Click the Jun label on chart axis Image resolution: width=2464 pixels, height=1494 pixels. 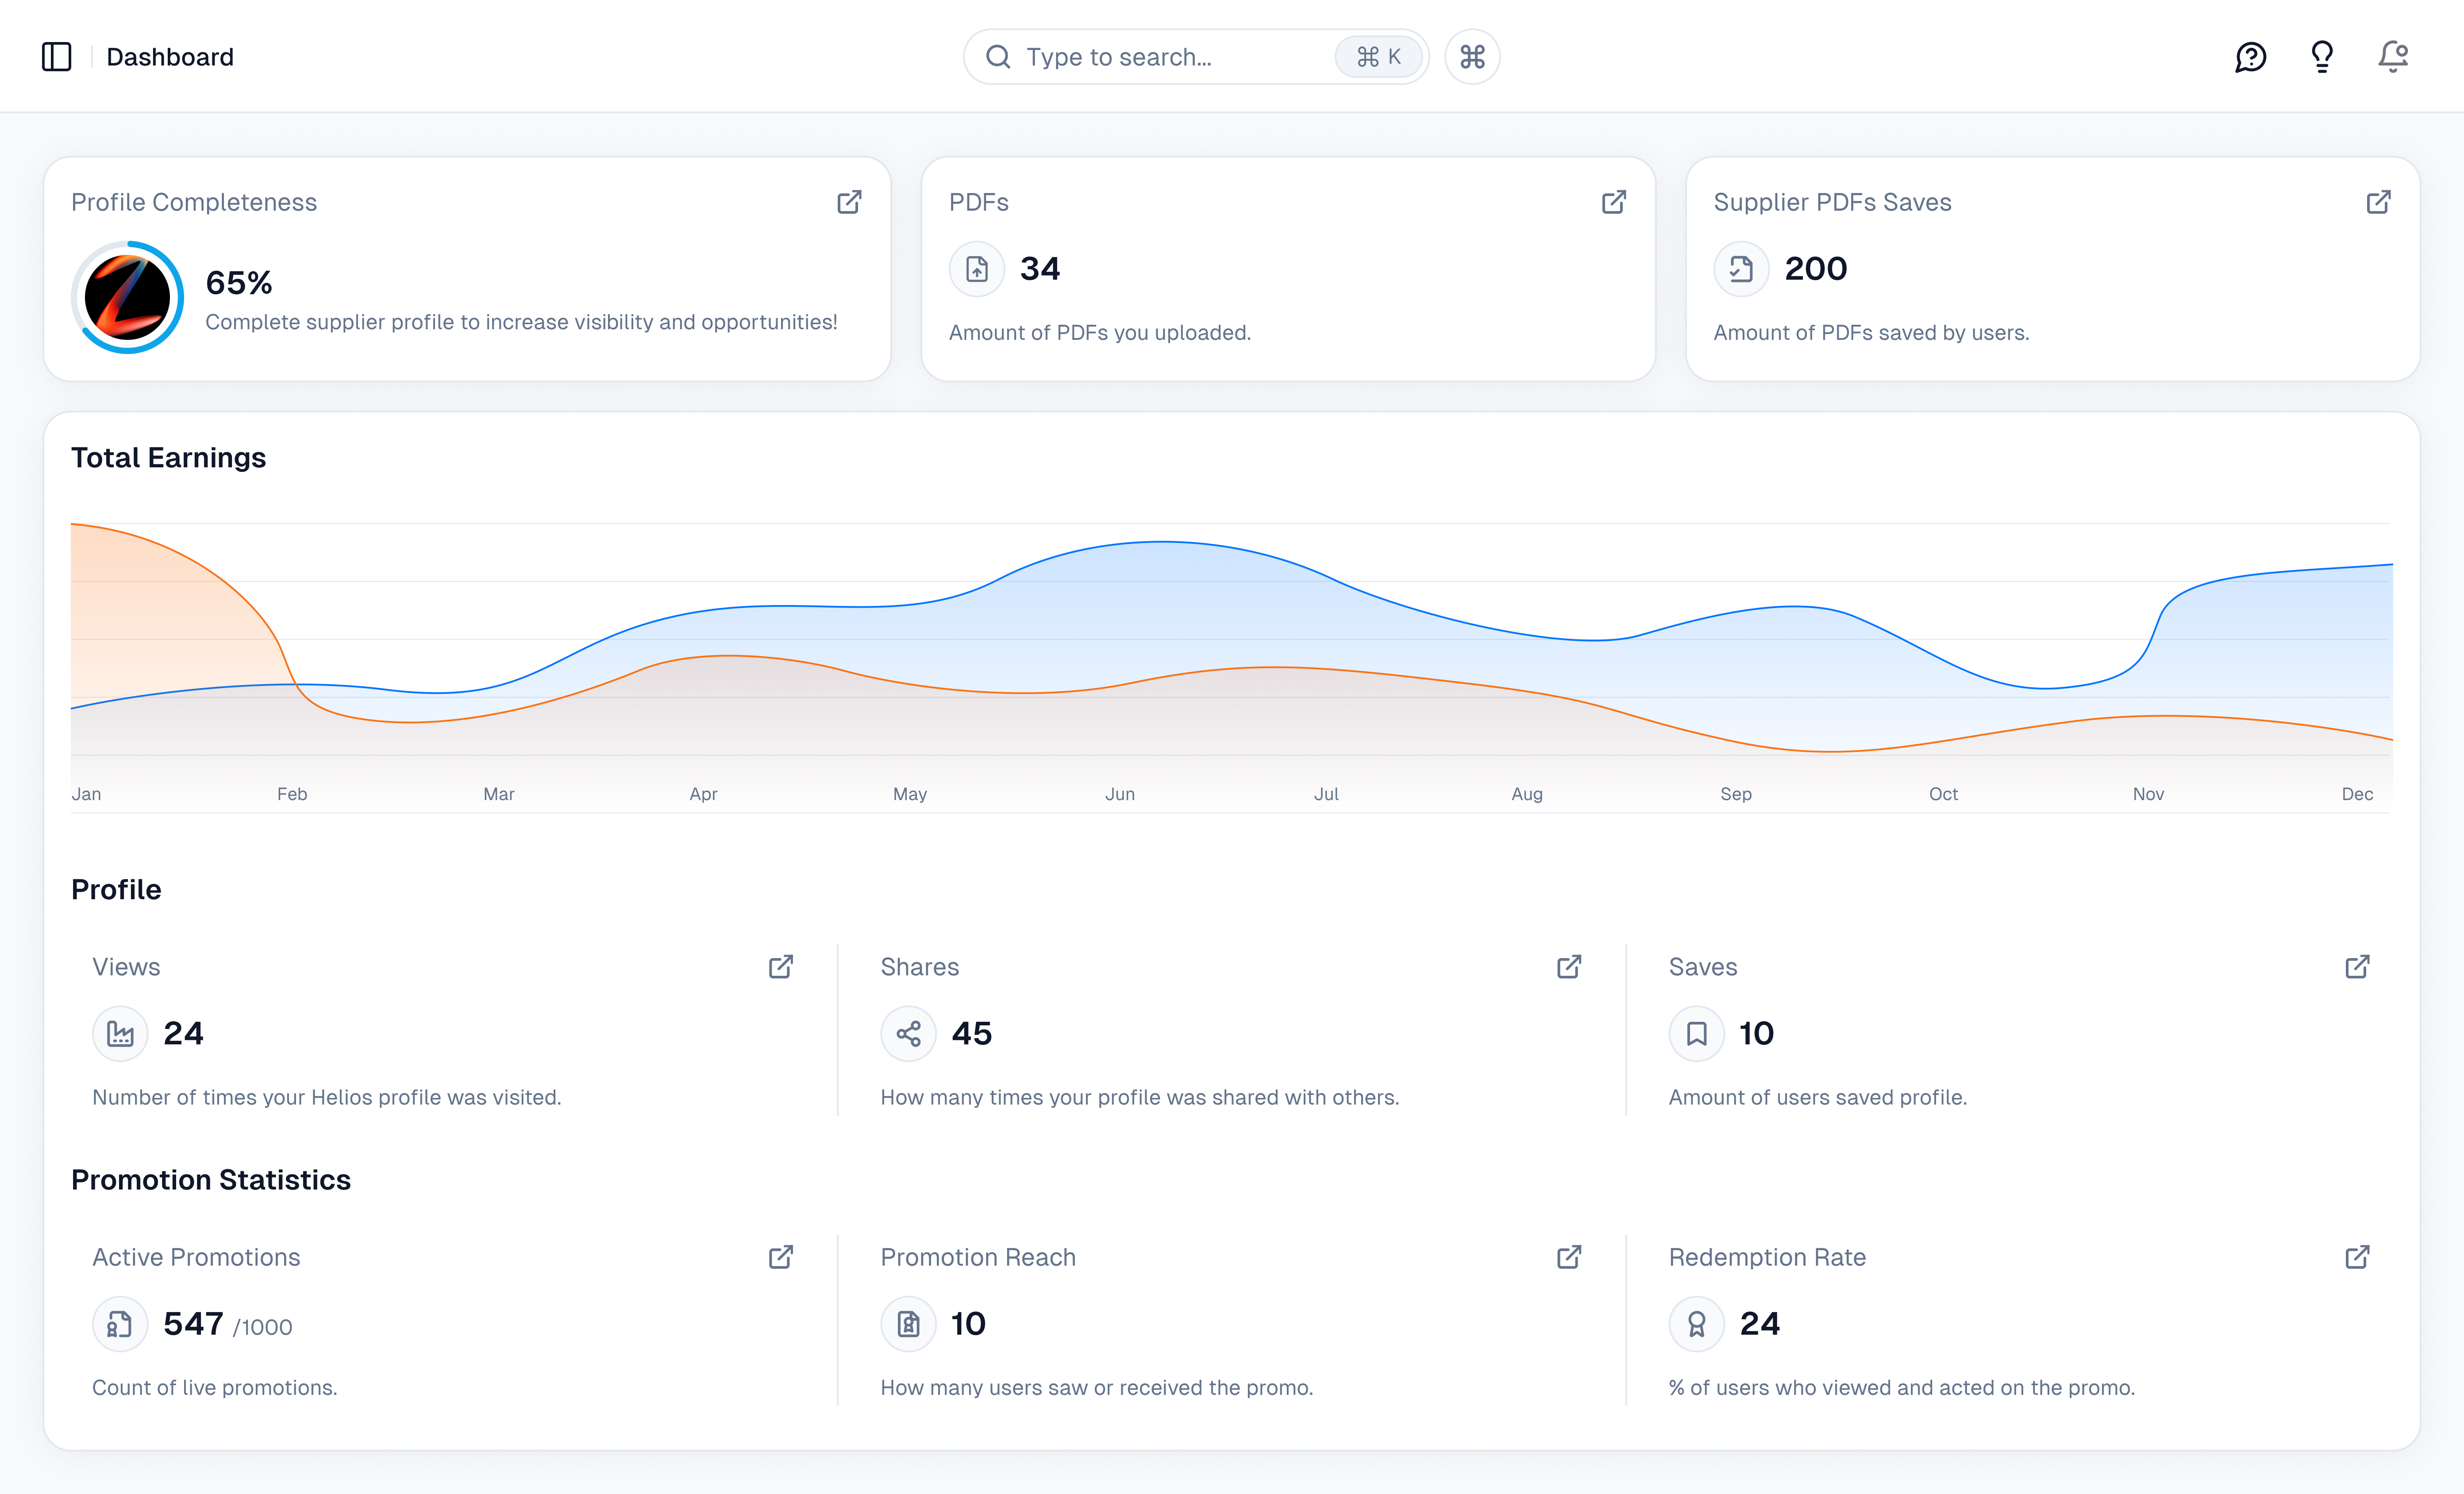pyautogui.click(x=1120, y=794)
